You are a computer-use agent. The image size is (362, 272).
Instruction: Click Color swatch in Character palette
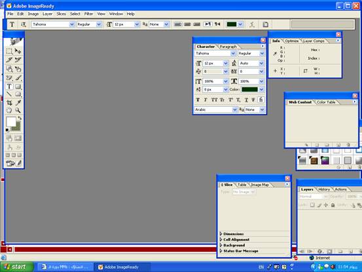249,89
